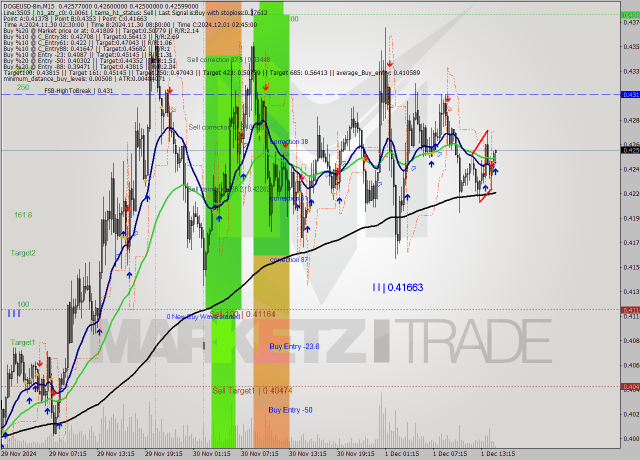640x460 pixels.
Task: Click the 0.419 price axis tick
Action: (x=631, y=218)
